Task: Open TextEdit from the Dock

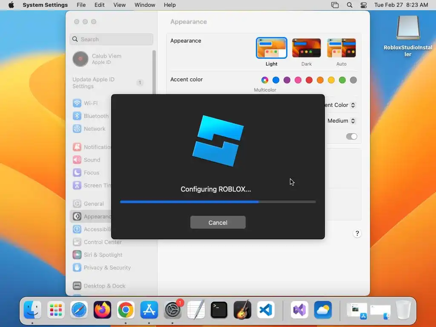Action: (196, 310)
